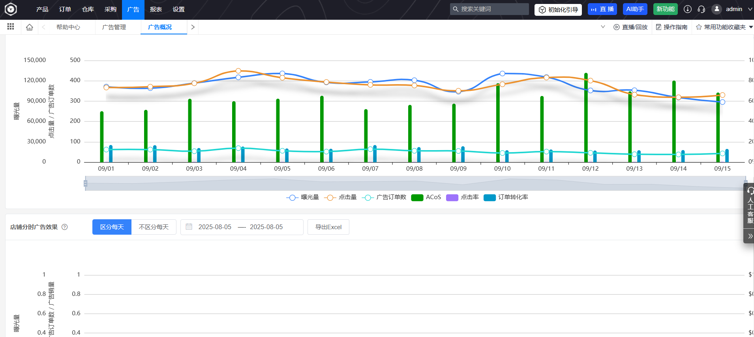
Task: Toggle the 点击量 series in the legend
Action: pos(340,198)
